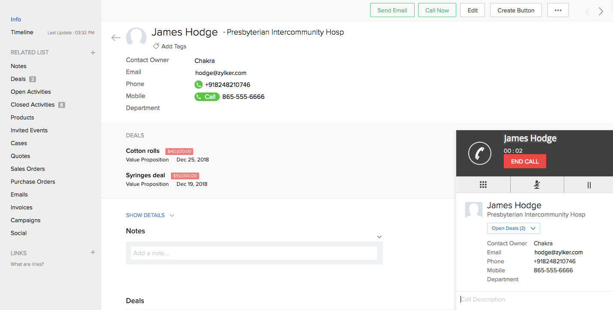This screenshot has width=613, height=310.
Task: Click the Call Description text field
Action: (535, 300)
